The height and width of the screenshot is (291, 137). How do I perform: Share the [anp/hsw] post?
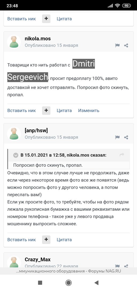click(126, 137)
